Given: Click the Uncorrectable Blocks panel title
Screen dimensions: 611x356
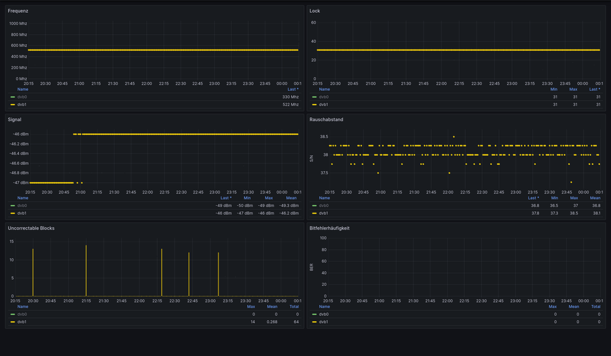Looking at the screenshot, I should (x=31, y=228).
